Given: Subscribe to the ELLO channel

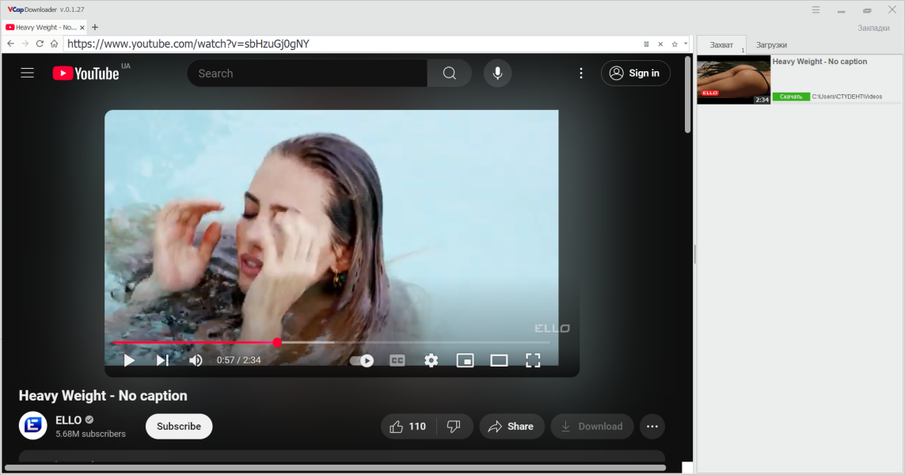Looking at the screenshot, I should click(x=179, y=427).
